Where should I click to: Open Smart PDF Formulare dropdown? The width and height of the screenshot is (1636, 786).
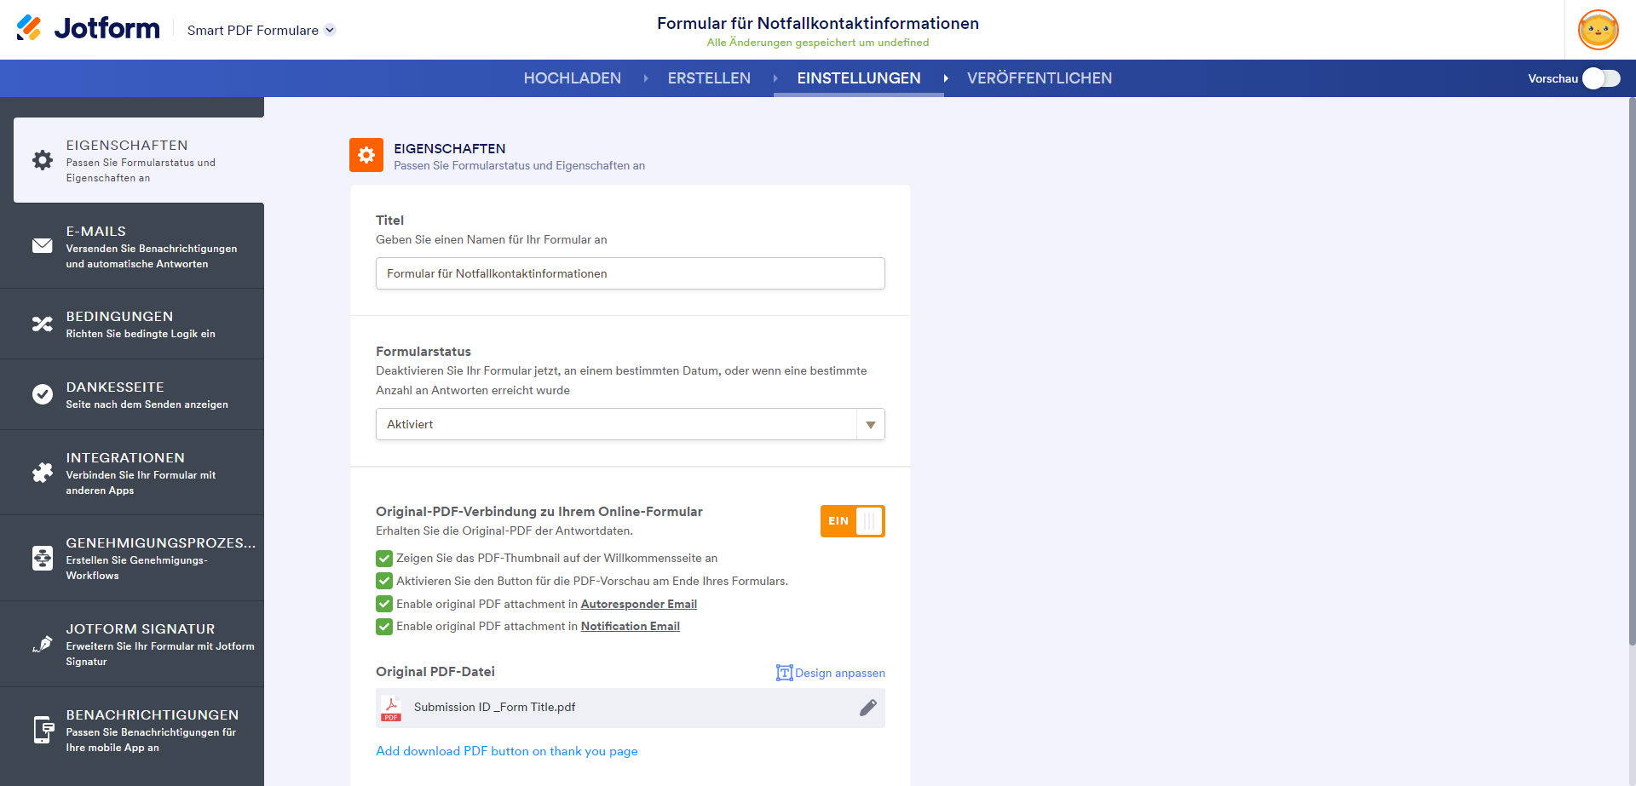click(262, 30)
